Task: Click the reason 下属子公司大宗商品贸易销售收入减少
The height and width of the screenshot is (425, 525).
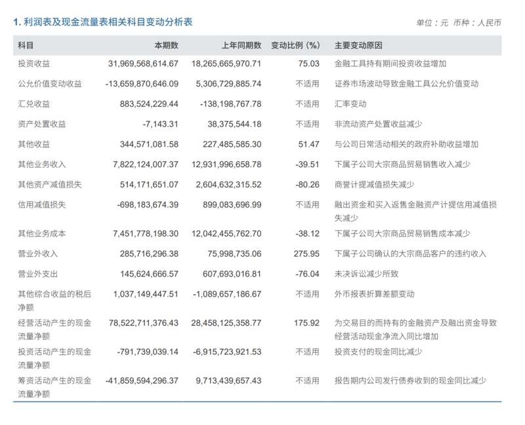Action: point(402,165)
